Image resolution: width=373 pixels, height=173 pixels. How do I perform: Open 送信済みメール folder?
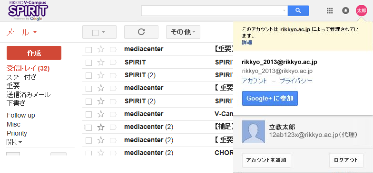click(x=29, y=95)
